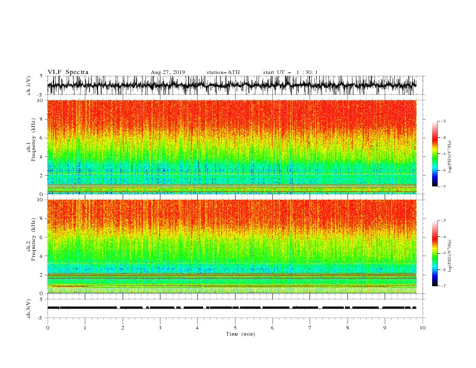
Task: Click the upper log(PSD) colorbar label
Action: 450,157
